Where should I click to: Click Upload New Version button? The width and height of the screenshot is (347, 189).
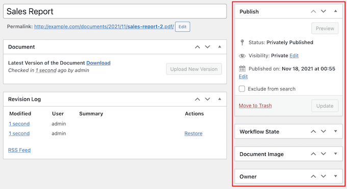[194, 69]
